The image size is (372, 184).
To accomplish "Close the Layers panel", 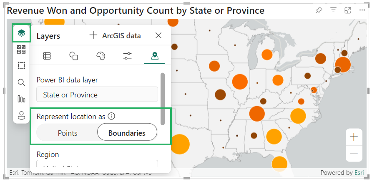I will tap(158, 35).
